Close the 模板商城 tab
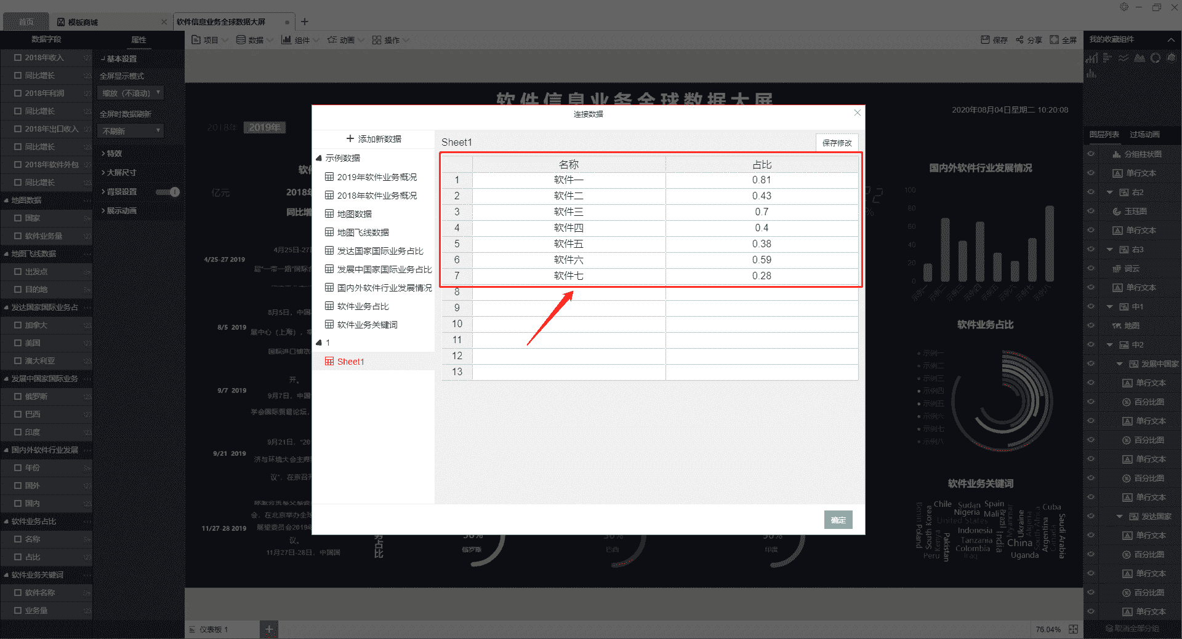 pos(164,22)
